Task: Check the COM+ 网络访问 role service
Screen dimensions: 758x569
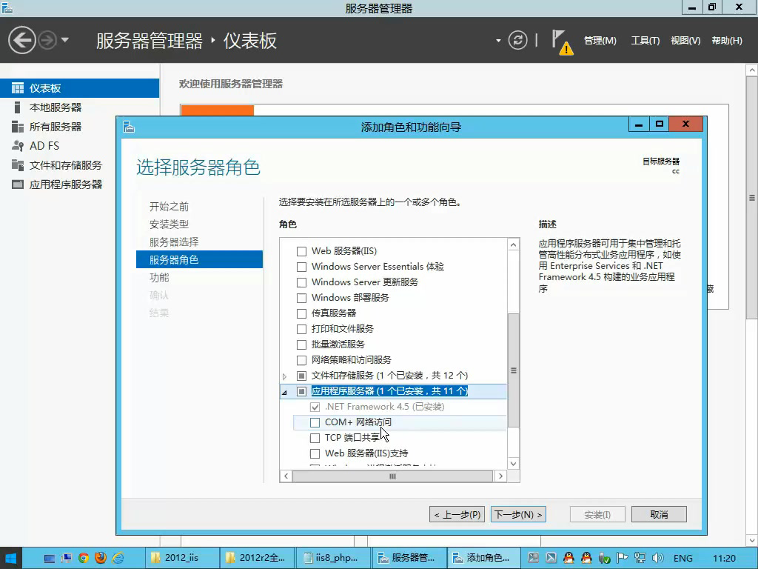Action: [315, 422]
